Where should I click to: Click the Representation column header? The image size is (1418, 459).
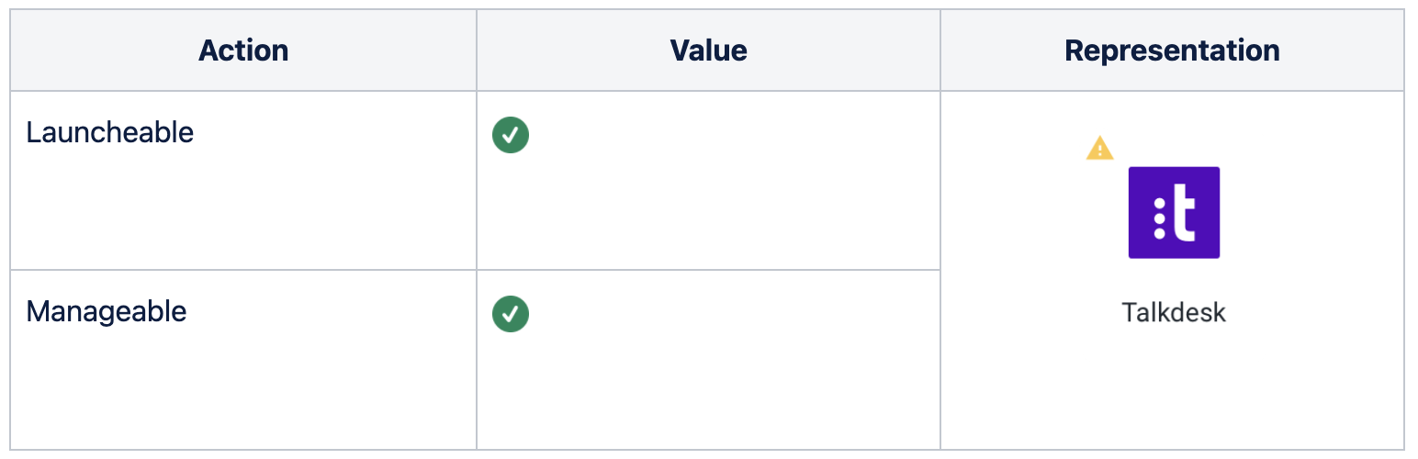[1172, 50]
